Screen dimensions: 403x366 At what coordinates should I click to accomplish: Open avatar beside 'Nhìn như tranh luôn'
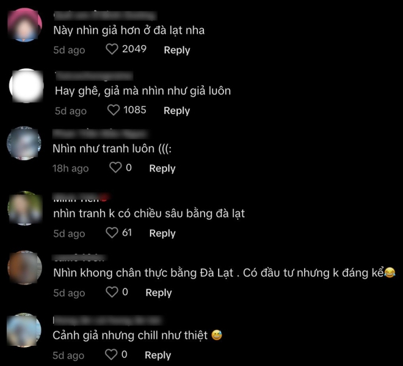click(x=24, y=143)
